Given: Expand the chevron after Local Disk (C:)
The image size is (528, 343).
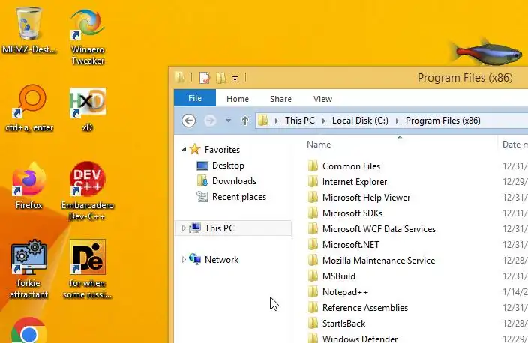Looking at the screenshot, I should point(397,121).
